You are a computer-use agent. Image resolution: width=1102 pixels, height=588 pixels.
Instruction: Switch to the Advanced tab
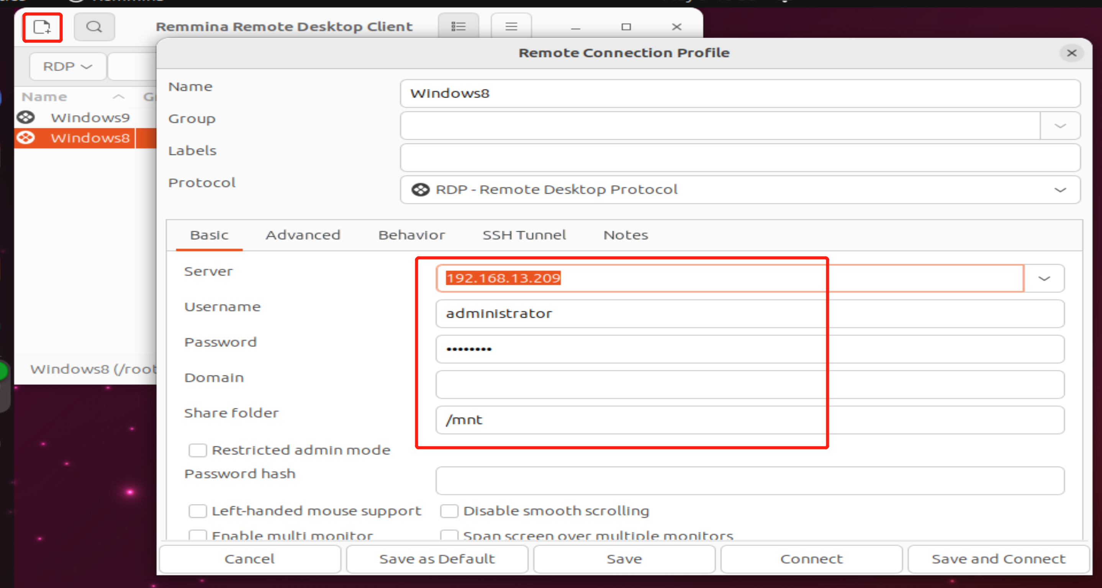tap(303, 235)
